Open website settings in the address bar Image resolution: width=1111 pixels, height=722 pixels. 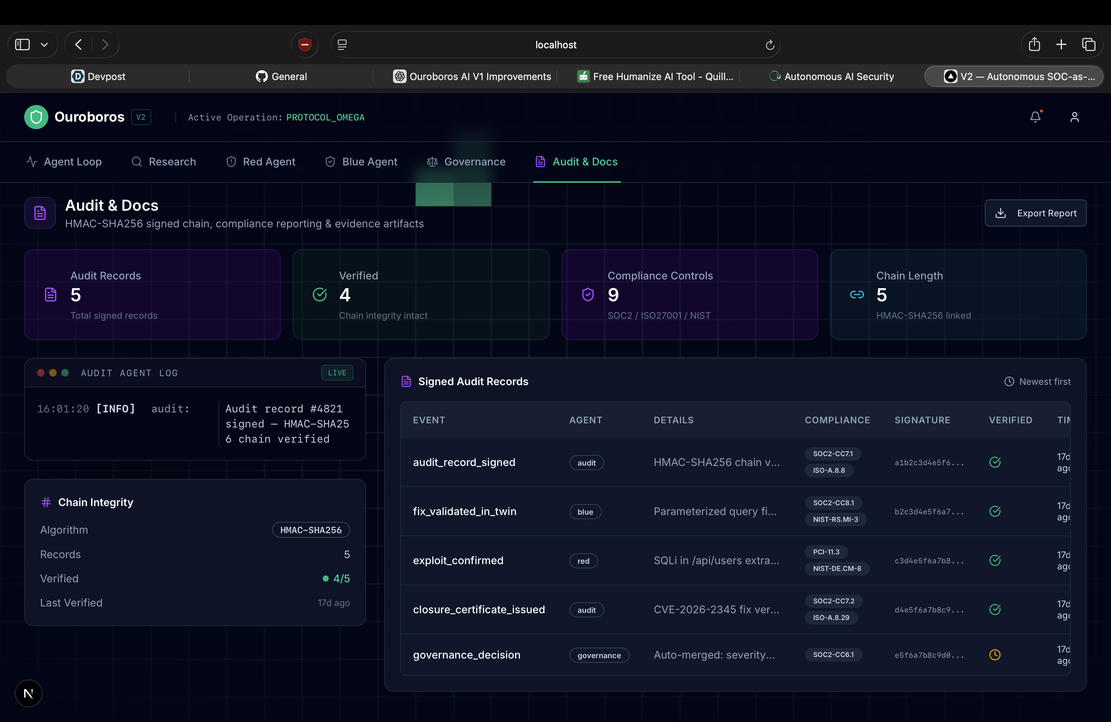[x=342, y=45]
